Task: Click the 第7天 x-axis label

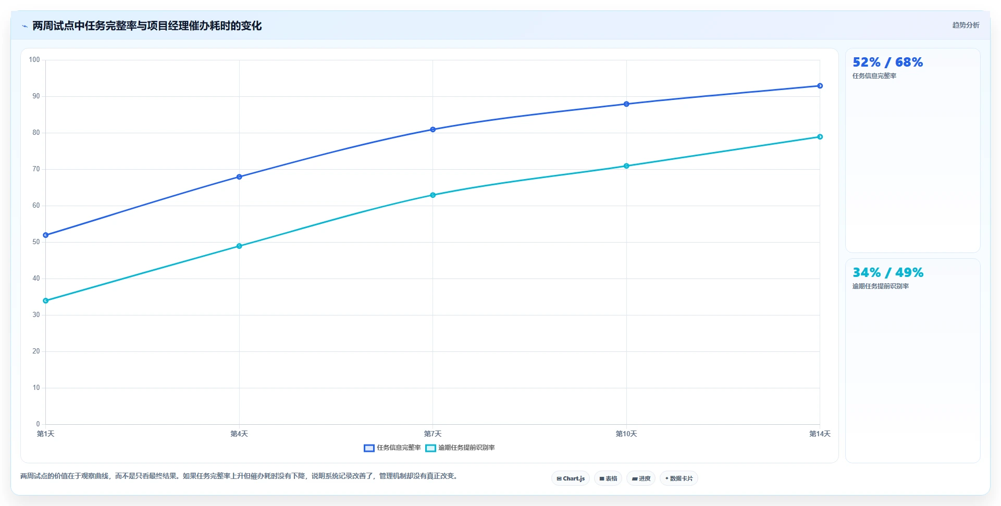Action: pyautogui.click(x=433, y=434)
